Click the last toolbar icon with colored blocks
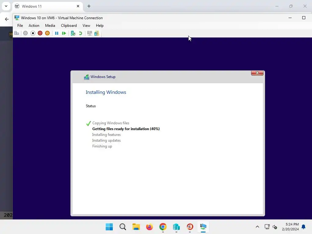 pyautogui.click(x=97, y=33)
